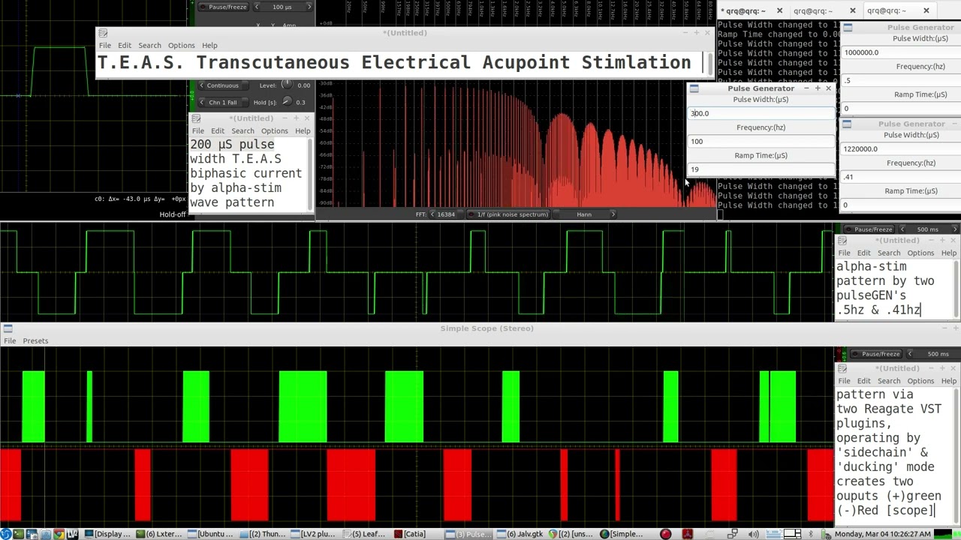Click Frequency field showing 100
The image size is (961, 540).
[761, 142]
